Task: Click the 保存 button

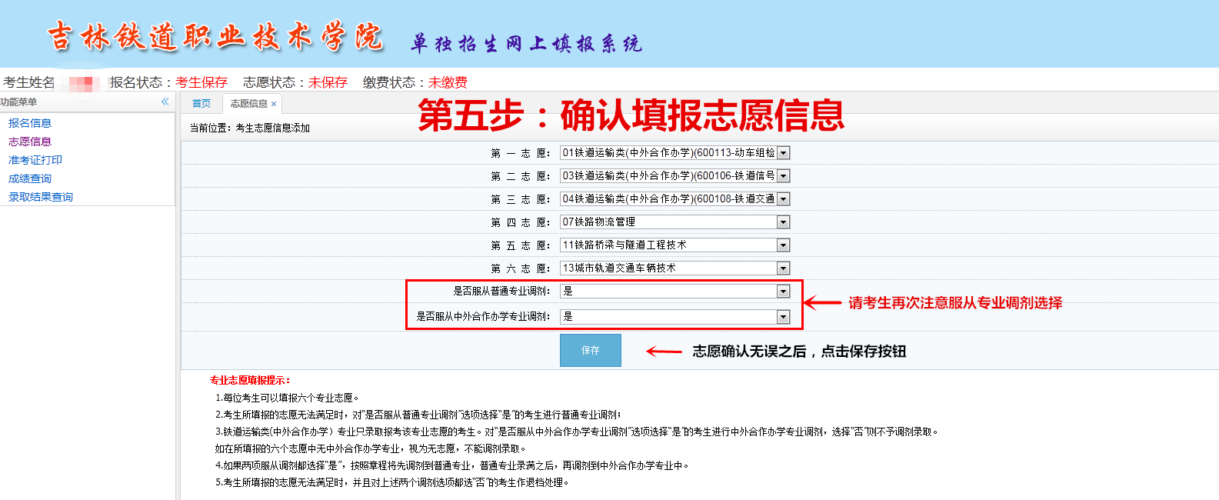Action: click(x=590, y=351)
